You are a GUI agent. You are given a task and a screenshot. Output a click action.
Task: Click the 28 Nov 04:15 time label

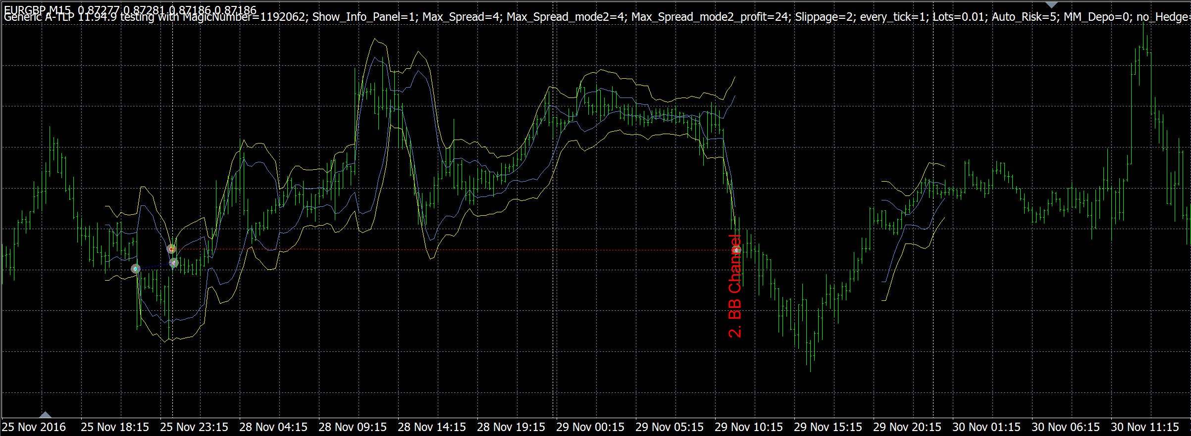point(273,427)
